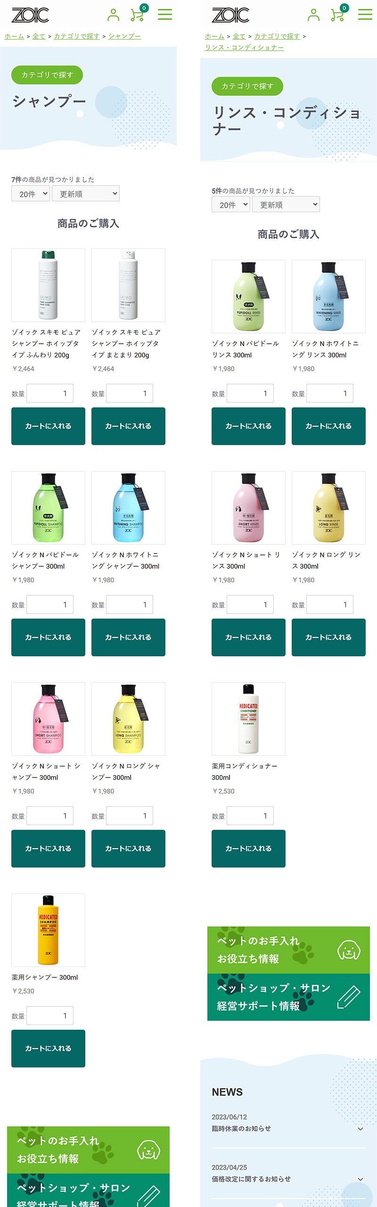Expand the 価格改定に関するお知らせ news item
The height and width of the screenshot is (1207, 377).
[x=288, y=1179]
